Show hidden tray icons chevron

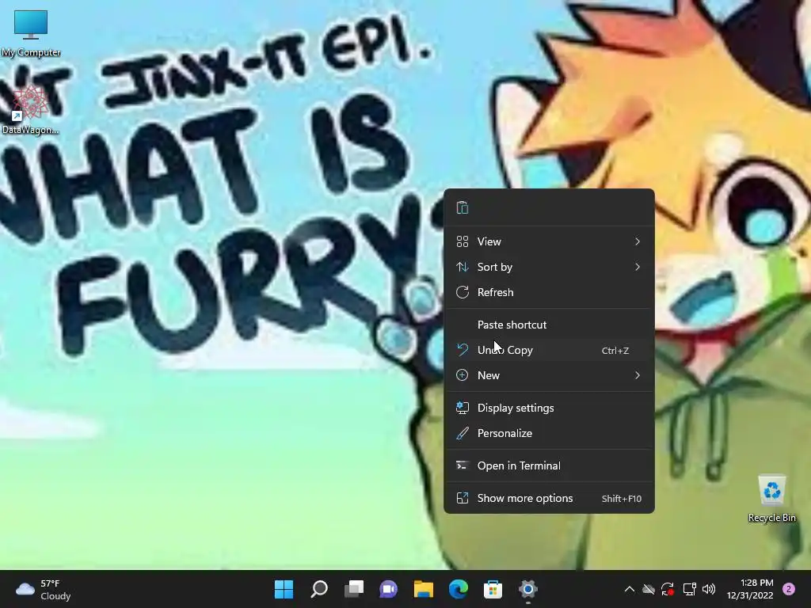tap(630, 589)
